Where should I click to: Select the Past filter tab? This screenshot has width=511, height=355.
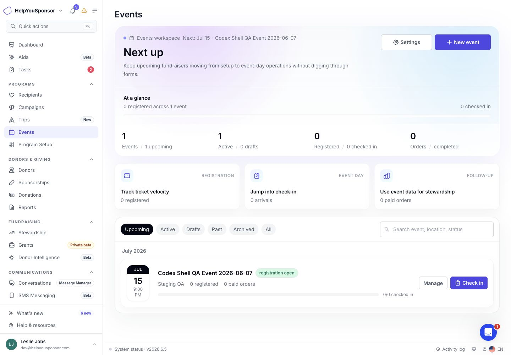coord(217,229)
